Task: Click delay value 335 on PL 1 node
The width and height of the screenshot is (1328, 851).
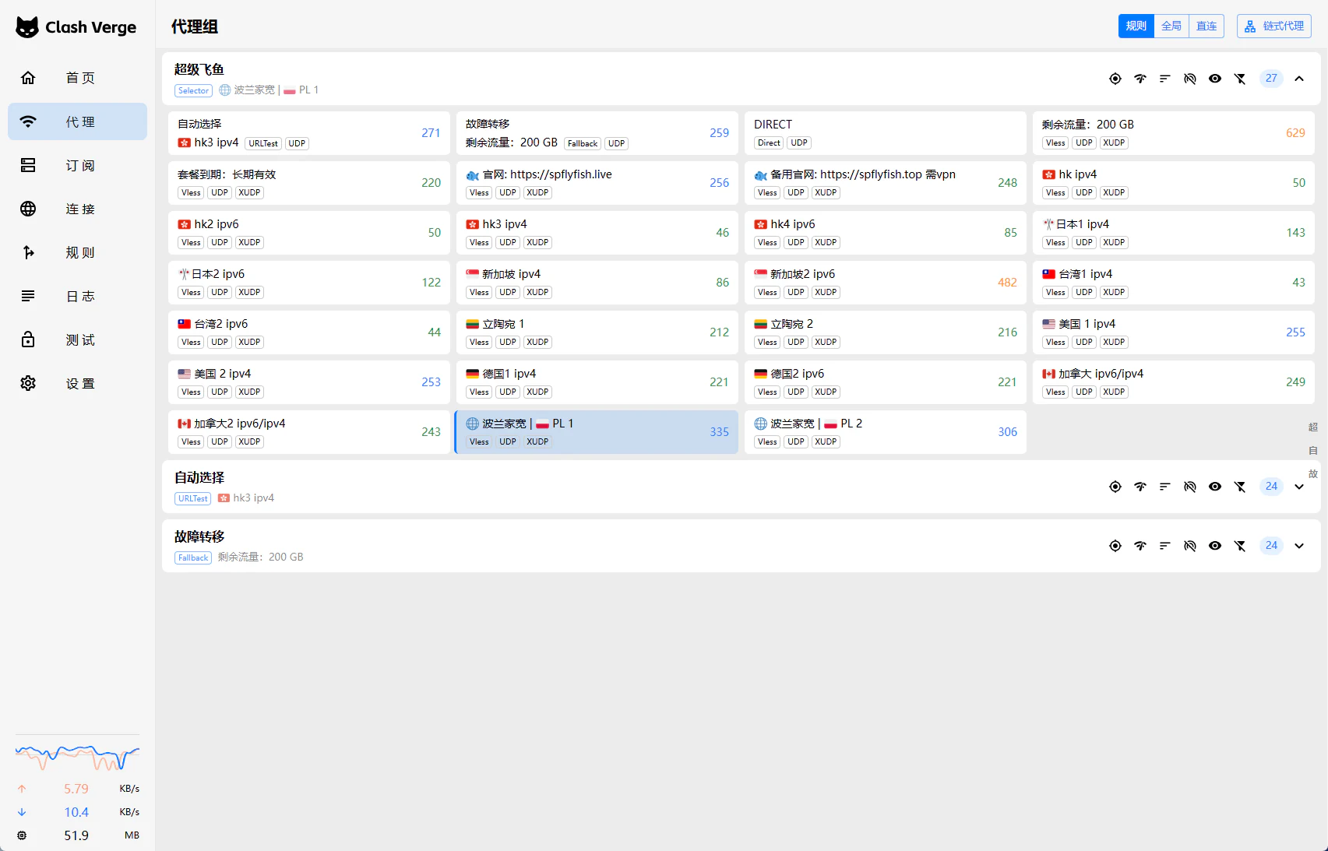Action: click(x=719, y=432)
